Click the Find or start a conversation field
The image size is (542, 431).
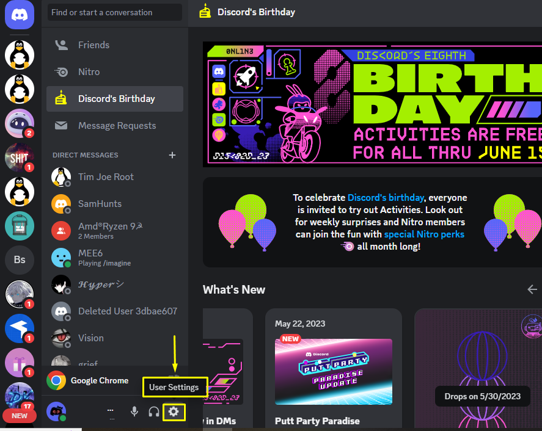(115, 12)
